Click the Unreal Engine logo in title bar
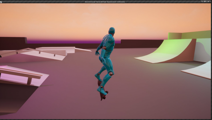The image size is (212, 120). pos(1,2)
